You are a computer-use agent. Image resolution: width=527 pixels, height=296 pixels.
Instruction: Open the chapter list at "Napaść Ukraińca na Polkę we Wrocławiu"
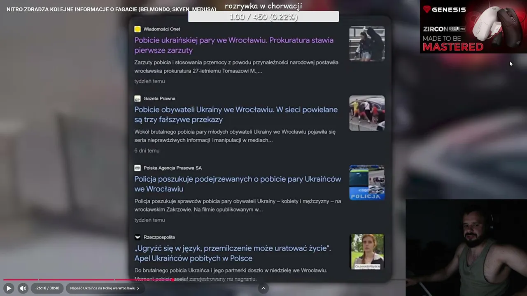[105, 288]
